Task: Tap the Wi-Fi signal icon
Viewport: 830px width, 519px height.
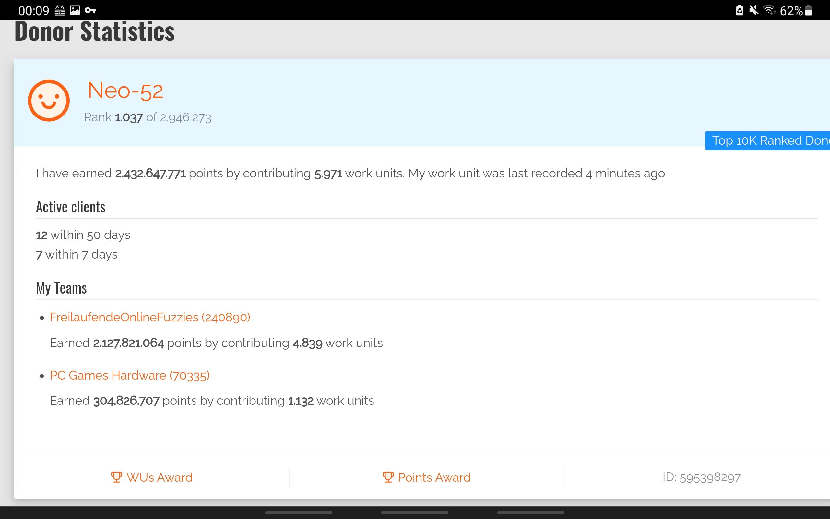Action: pos(770,10)
